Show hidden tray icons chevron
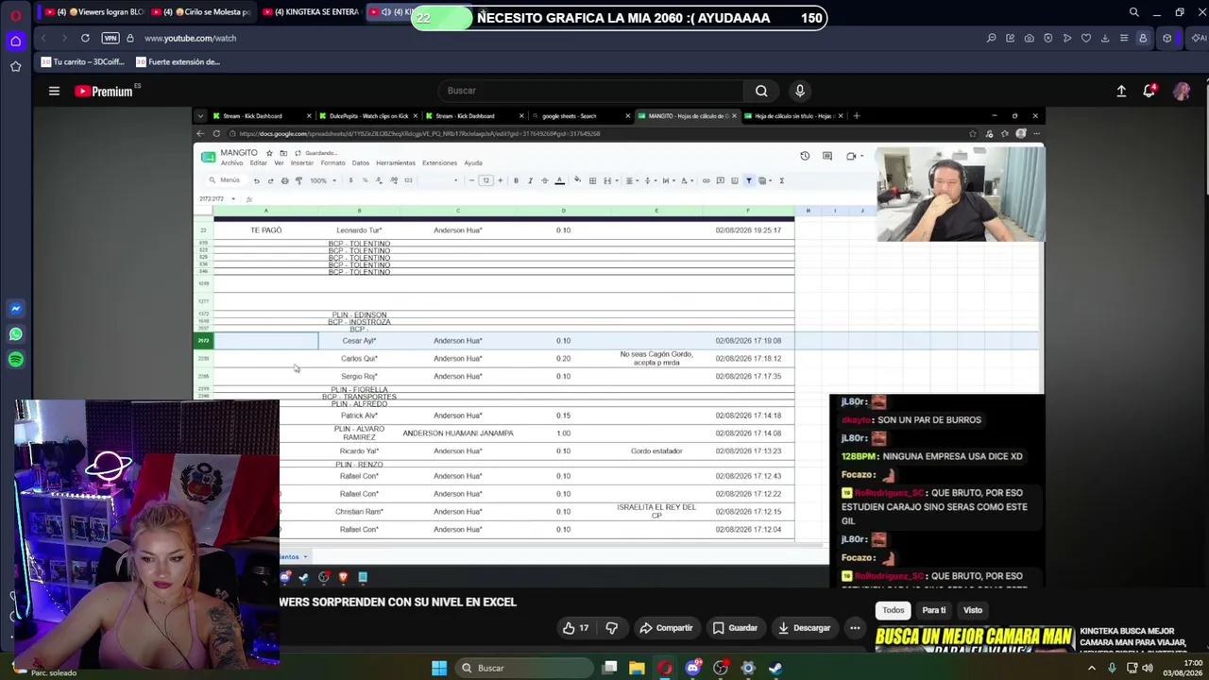 (x=1092, y=668)
